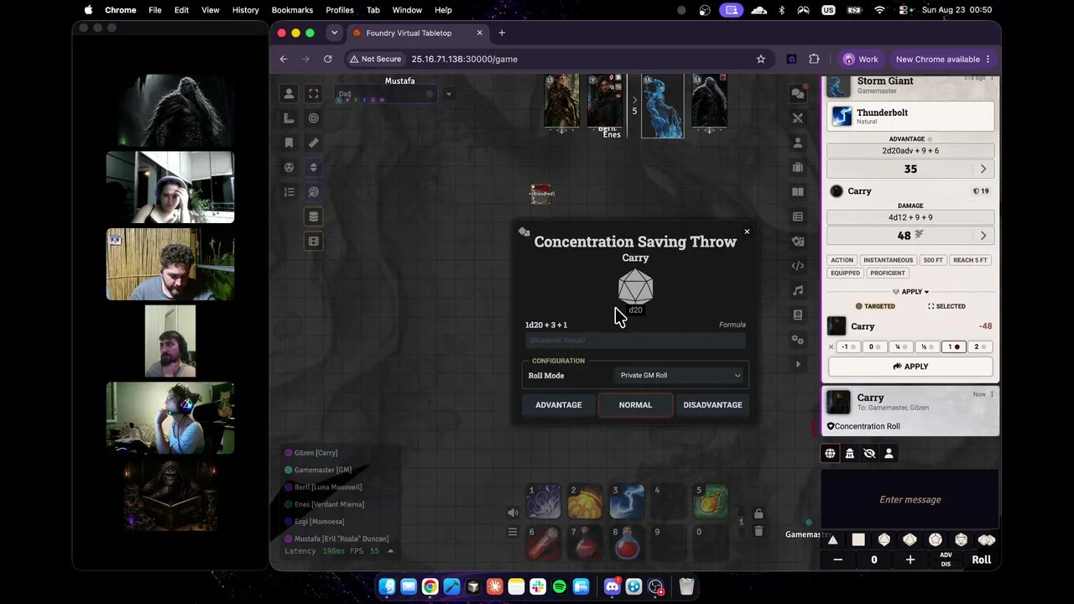The height and width of the screenshot is (604, 1074).
Task: Open Spotify from the Dock
Action: coord(560,586)
